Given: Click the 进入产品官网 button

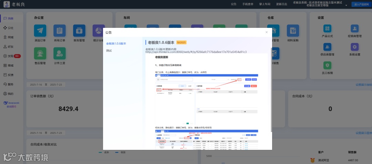Looking at the screenshot, I should (x=361, y=4).
